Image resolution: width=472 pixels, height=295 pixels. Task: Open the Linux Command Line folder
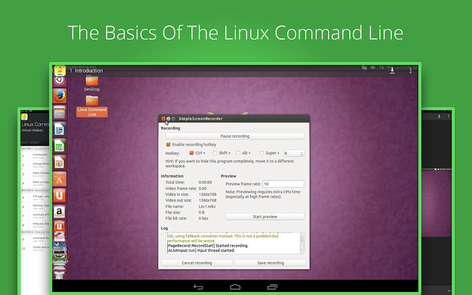[x=92, y=106]
